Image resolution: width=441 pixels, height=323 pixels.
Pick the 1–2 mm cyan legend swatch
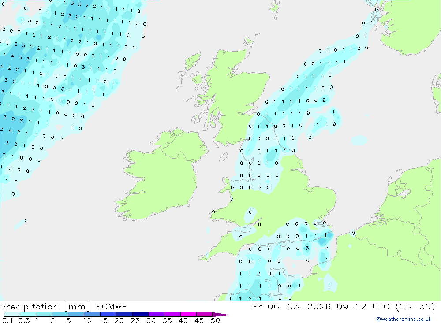tap(44, 314)
